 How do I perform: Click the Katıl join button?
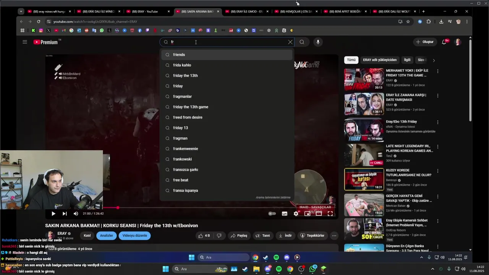point(87,236)
